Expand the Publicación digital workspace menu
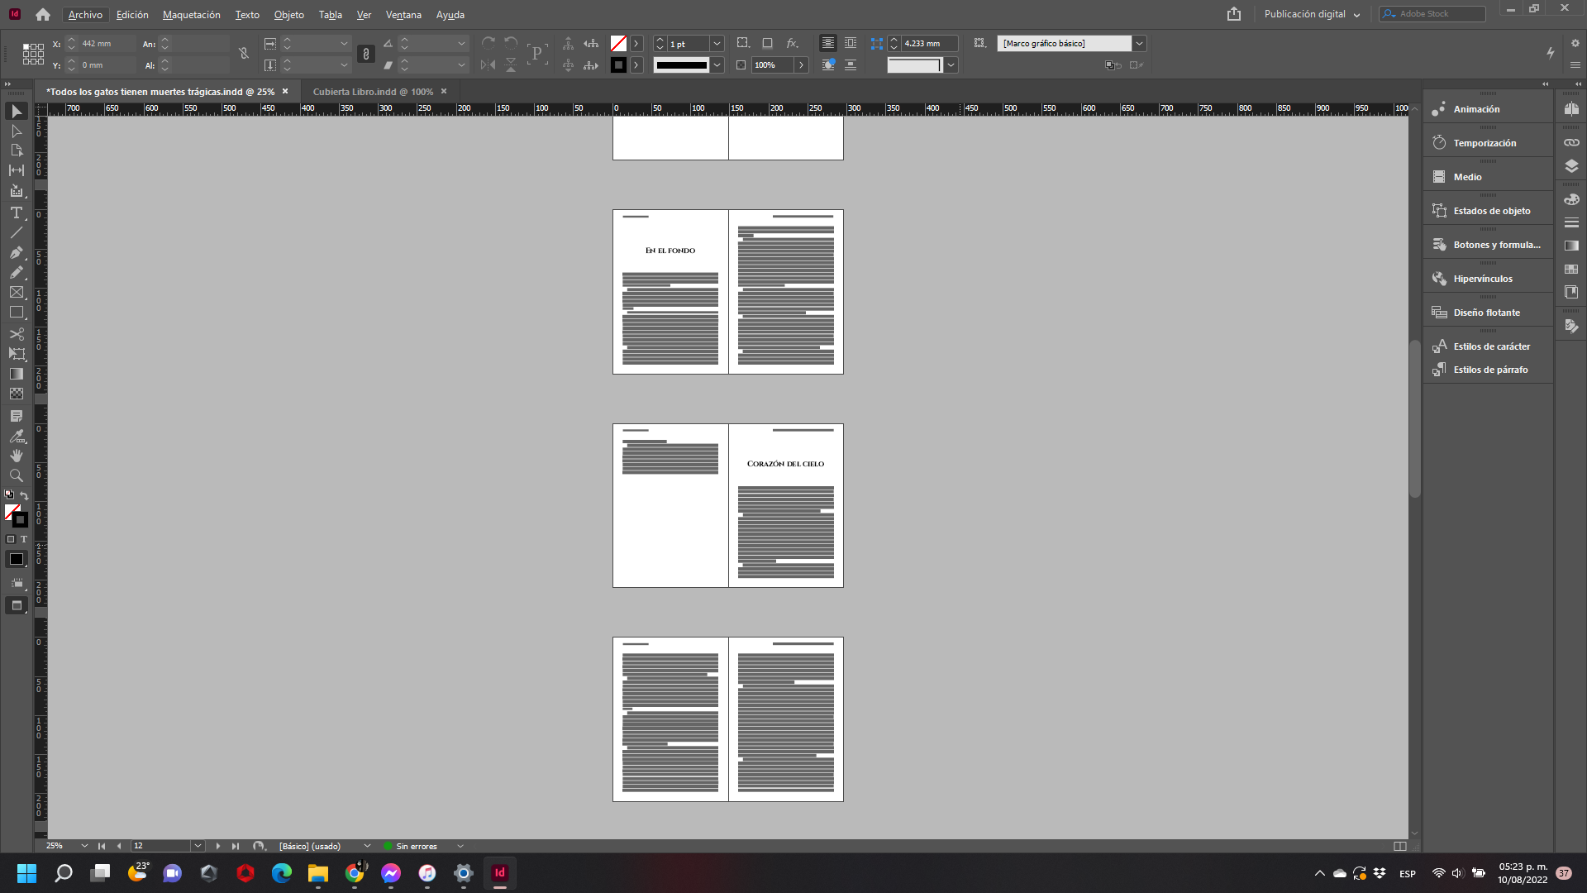Screen dimensions: 1587x893 point(1313,14)
